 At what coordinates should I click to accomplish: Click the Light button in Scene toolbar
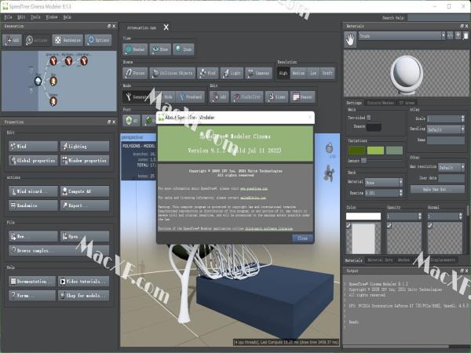232,73
